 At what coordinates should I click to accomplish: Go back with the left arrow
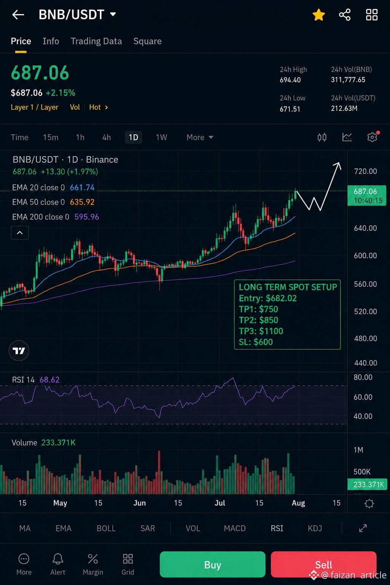pos(18,15)
